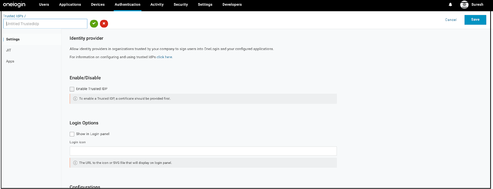Screen dimensions: 493x189
Task: Tick Show in Login panel checkbox
Action: (72, 134)
